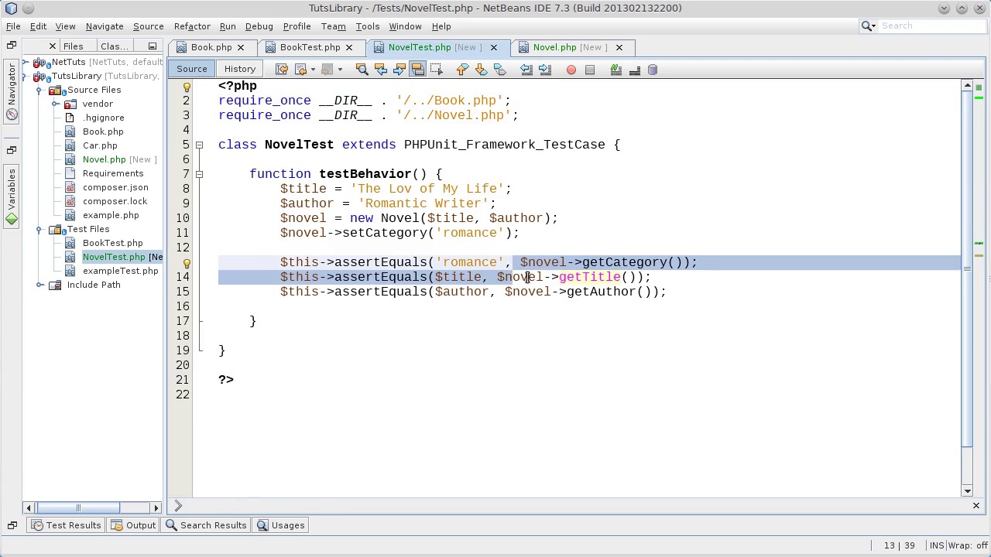The width and height of the screenshot is (991, 557).
Task: Switch to Source view
Action: (192, 69)
